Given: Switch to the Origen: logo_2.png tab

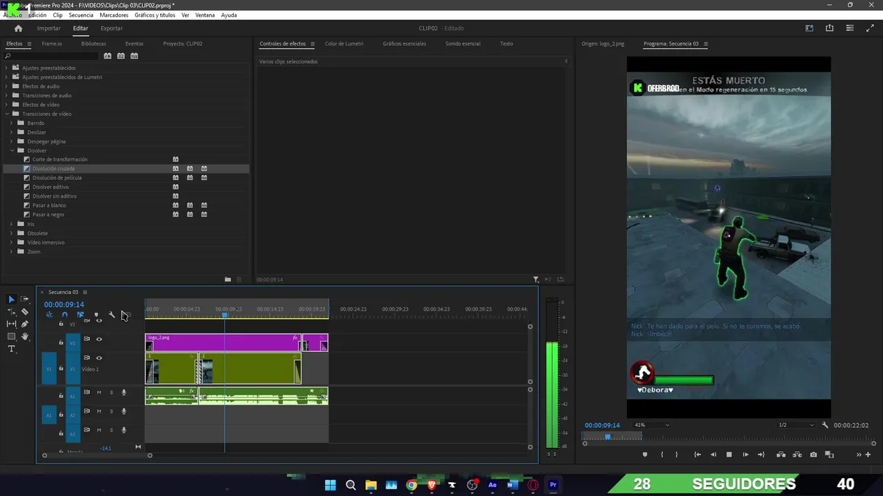Looking at the screenshot, I should click(x=603, y=43).
